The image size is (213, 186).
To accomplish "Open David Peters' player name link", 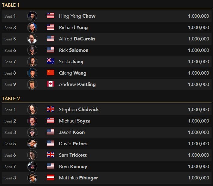I will (x=73, y=144).
